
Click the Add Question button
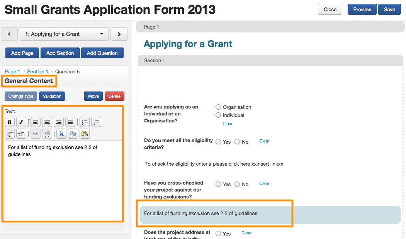(102, 53)
